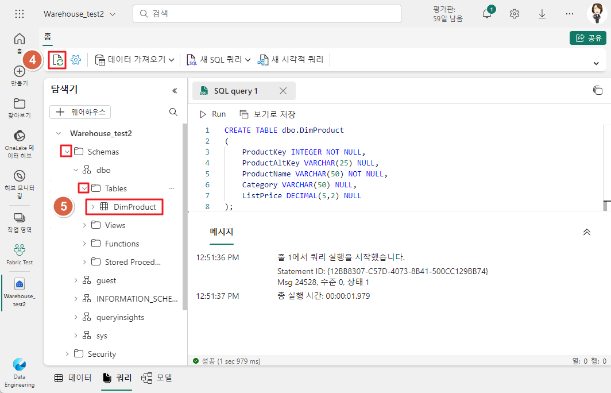Click the Statement ID text in messages
Image resolution: width=611 pixels, height=393 pixels.
(x=382, y=271)
